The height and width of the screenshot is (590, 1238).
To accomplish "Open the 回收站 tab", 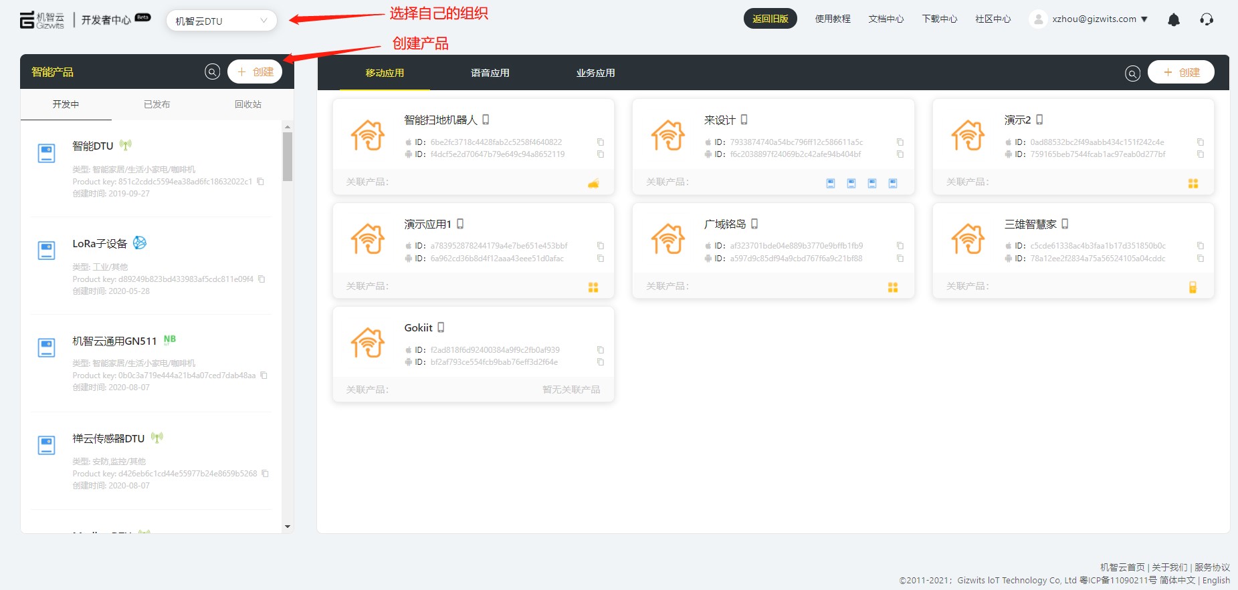I will tap(247, 104).
